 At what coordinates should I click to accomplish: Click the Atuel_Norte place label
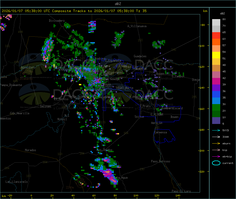point(125,88)
